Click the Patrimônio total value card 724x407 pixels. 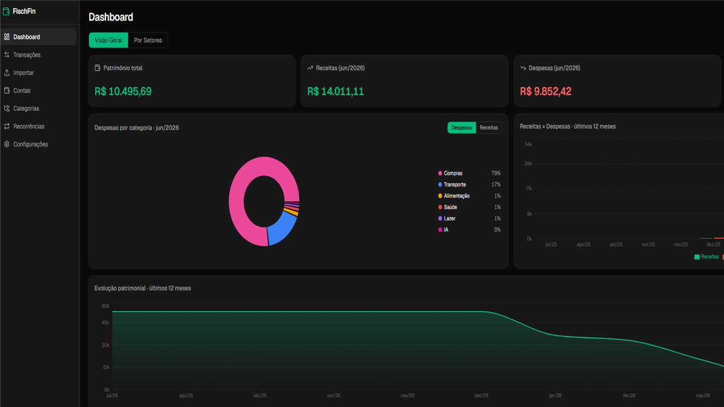(x=192, y=81)
